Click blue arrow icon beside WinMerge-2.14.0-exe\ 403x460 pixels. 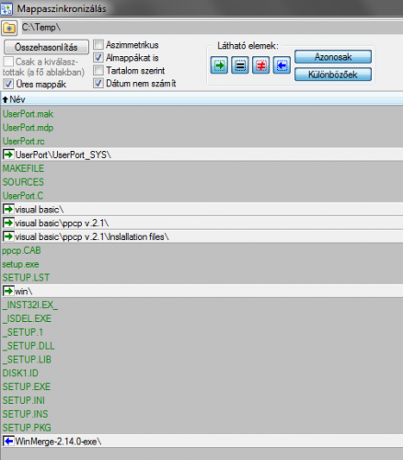[x=8, y=441]
